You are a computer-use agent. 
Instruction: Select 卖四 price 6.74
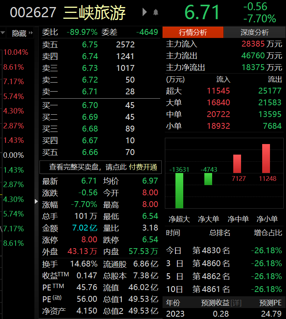click(x=90, y=56)
